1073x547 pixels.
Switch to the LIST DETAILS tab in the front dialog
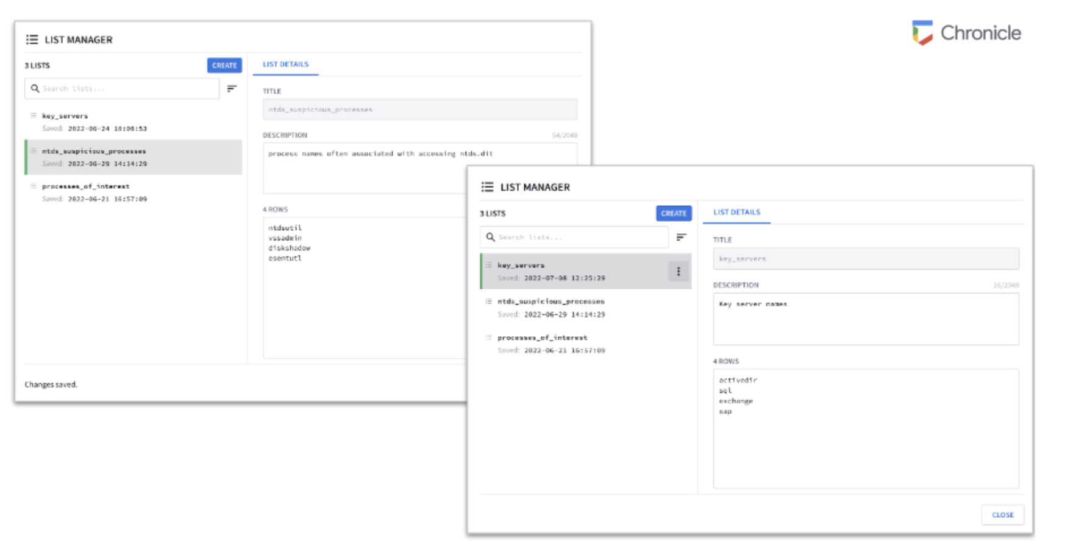[736, 213]
